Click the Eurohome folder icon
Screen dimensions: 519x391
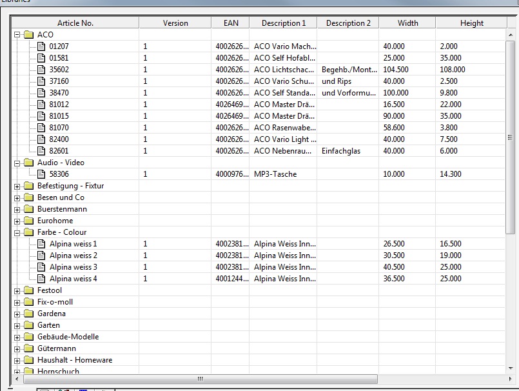(29, 221)
